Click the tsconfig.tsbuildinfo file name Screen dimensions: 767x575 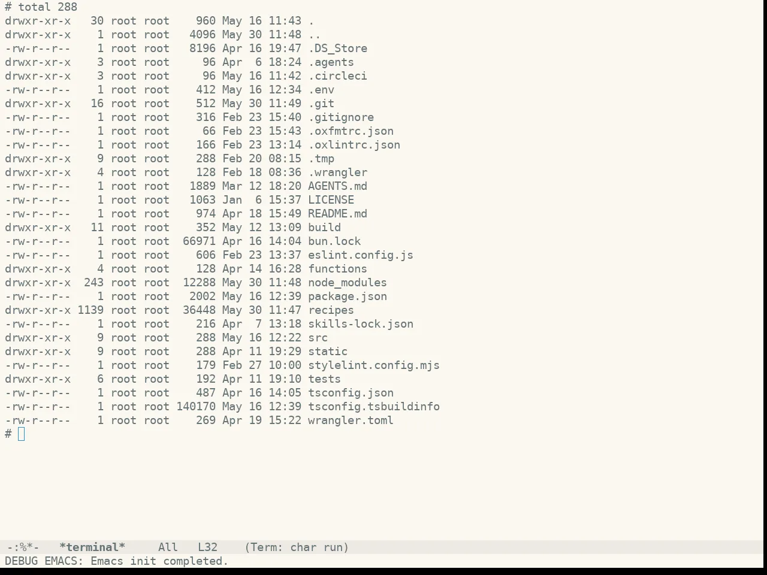pos(374,407)
